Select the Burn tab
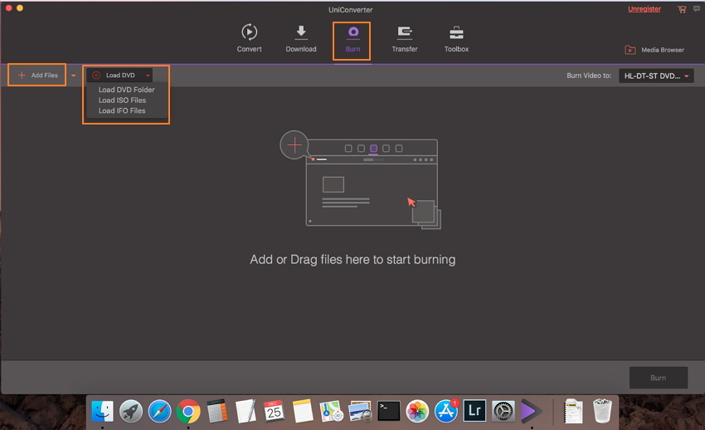Viewport: 705px width, 430px height. click(352, 40)
